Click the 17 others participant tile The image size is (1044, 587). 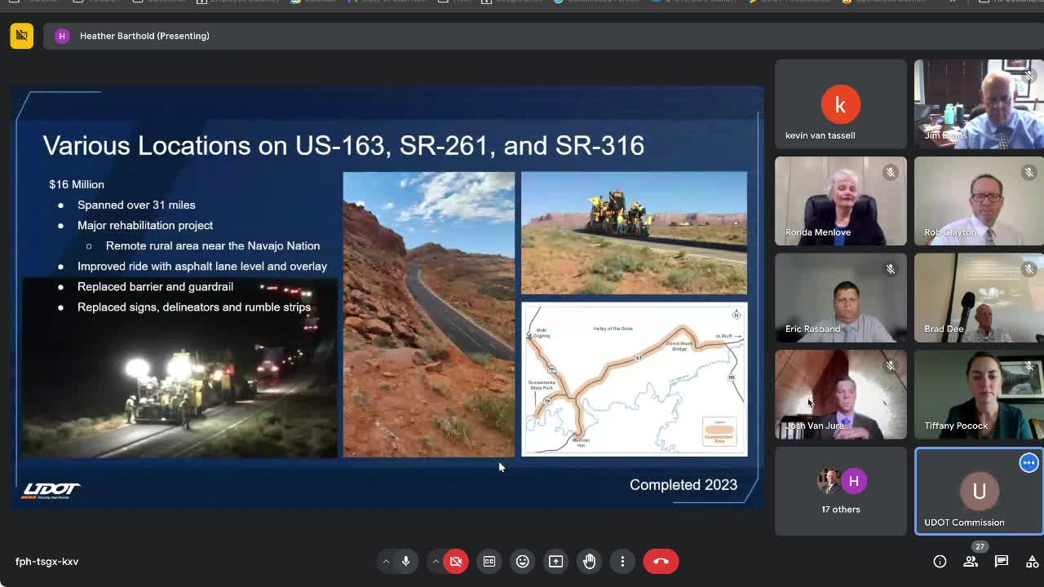[x=841, y=489]
